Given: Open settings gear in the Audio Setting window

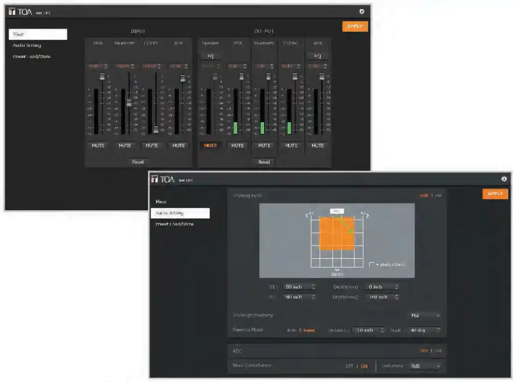Looking at the screenshot, I should (x=504, y=179).
